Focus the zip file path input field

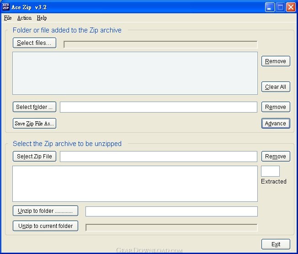click(x=159, y=157)
